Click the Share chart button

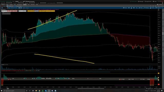tap(125, 8)
